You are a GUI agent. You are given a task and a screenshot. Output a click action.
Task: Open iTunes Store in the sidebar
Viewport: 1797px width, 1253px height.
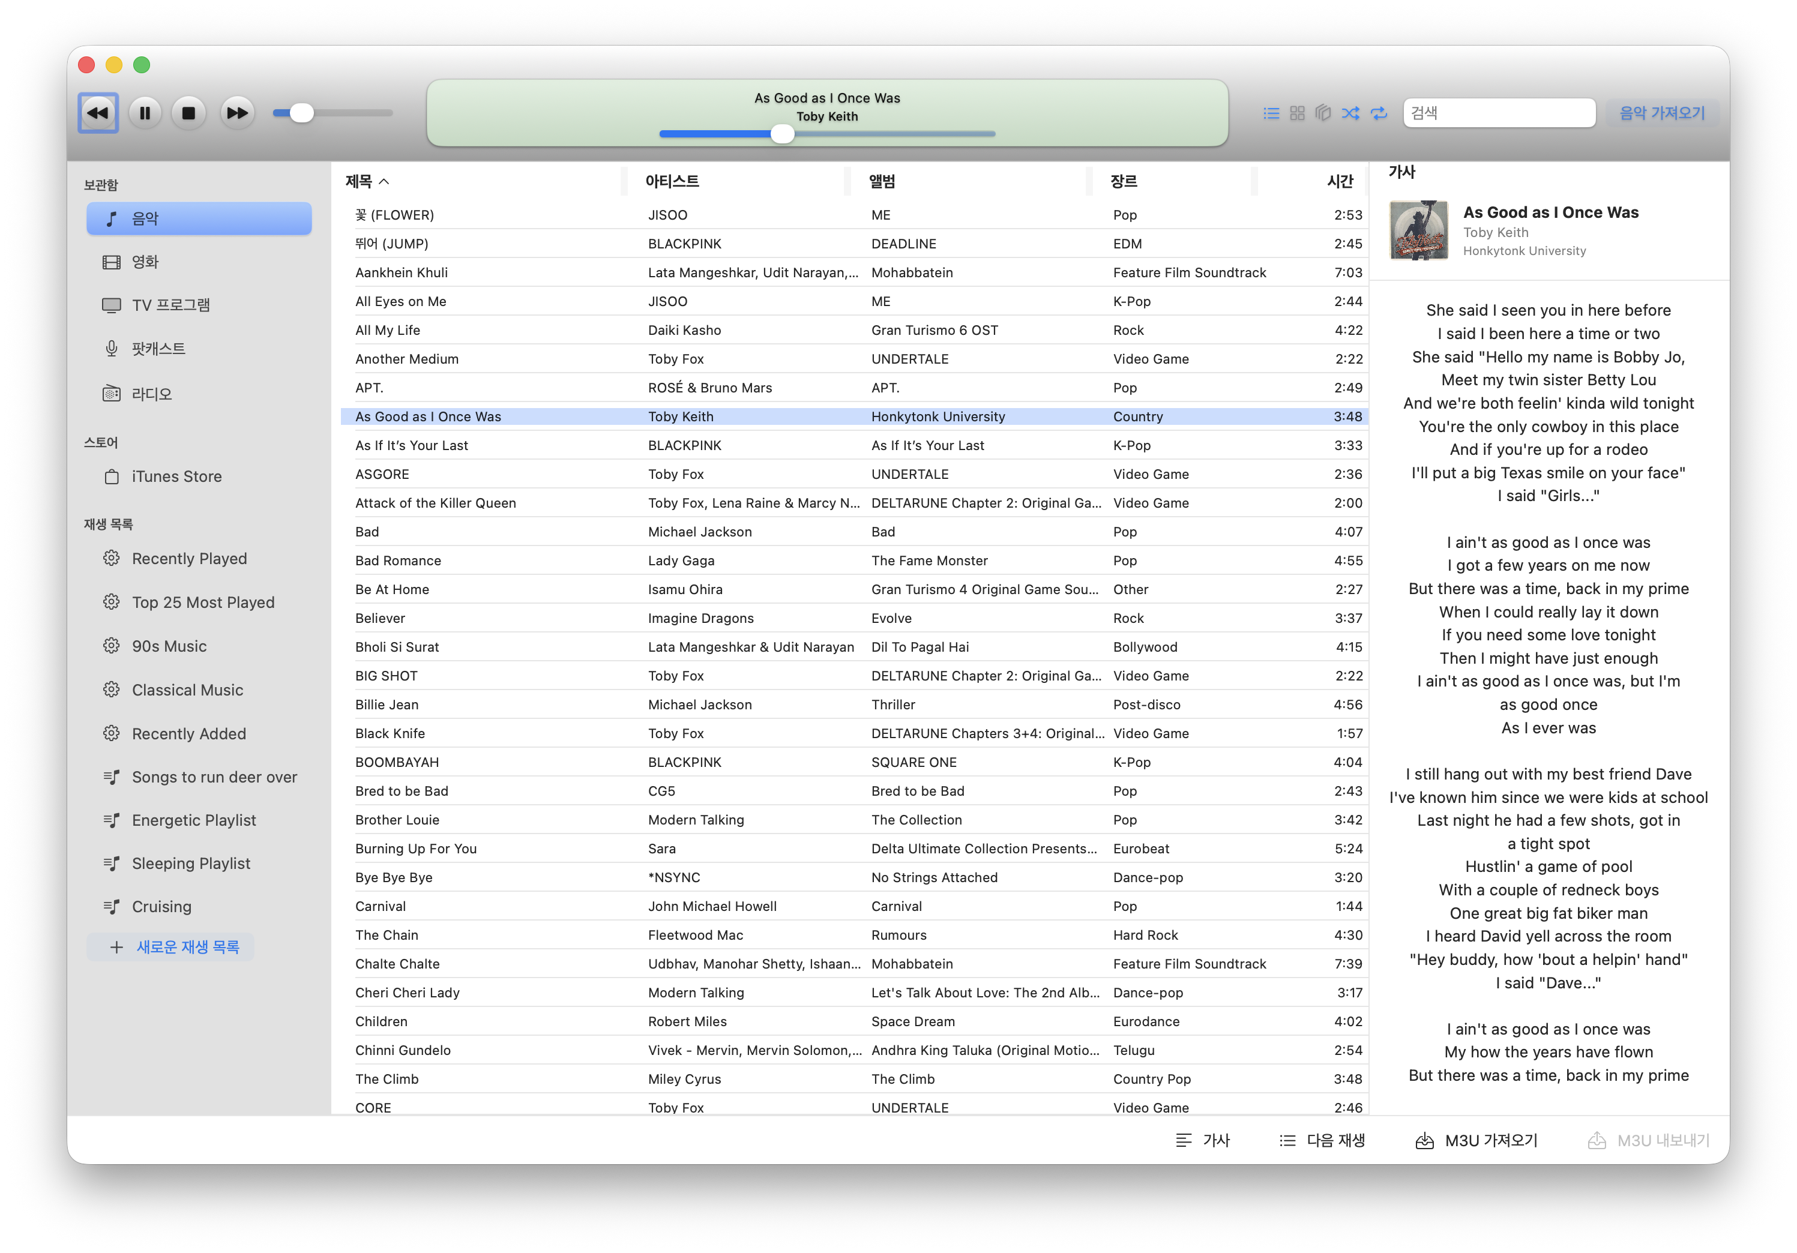tap(199, 476)
